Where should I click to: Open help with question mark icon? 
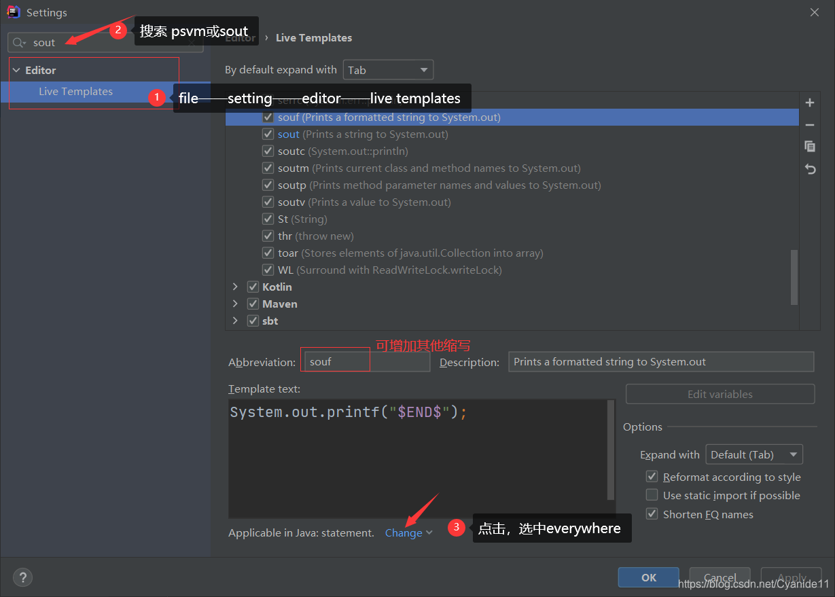(x=22, y=577)
